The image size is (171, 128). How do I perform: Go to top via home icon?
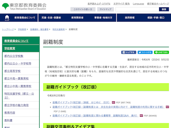[7, 18]
